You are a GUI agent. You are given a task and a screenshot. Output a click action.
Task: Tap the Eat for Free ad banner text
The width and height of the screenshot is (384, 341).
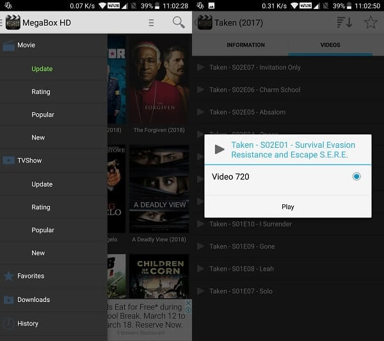pos(147,316)
